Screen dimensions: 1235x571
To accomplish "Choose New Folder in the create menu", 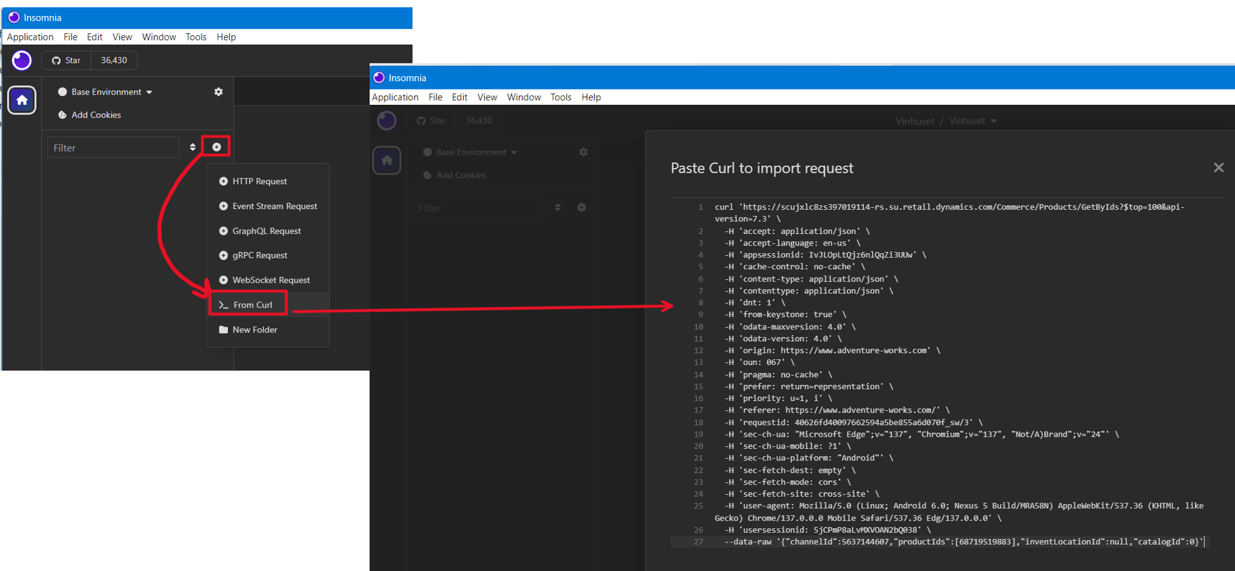I will (255, 330).
